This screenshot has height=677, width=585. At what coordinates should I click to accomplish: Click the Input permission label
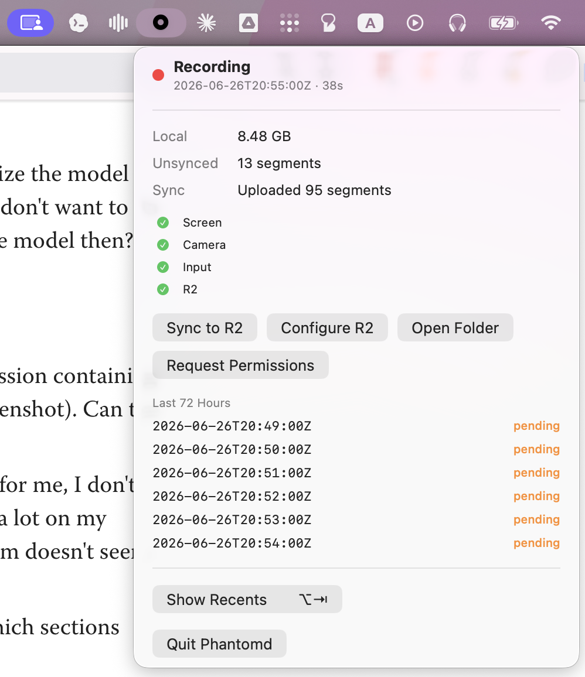point(197,267)
